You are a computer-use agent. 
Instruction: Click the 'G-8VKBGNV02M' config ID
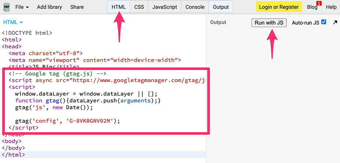tap(90, 121)
